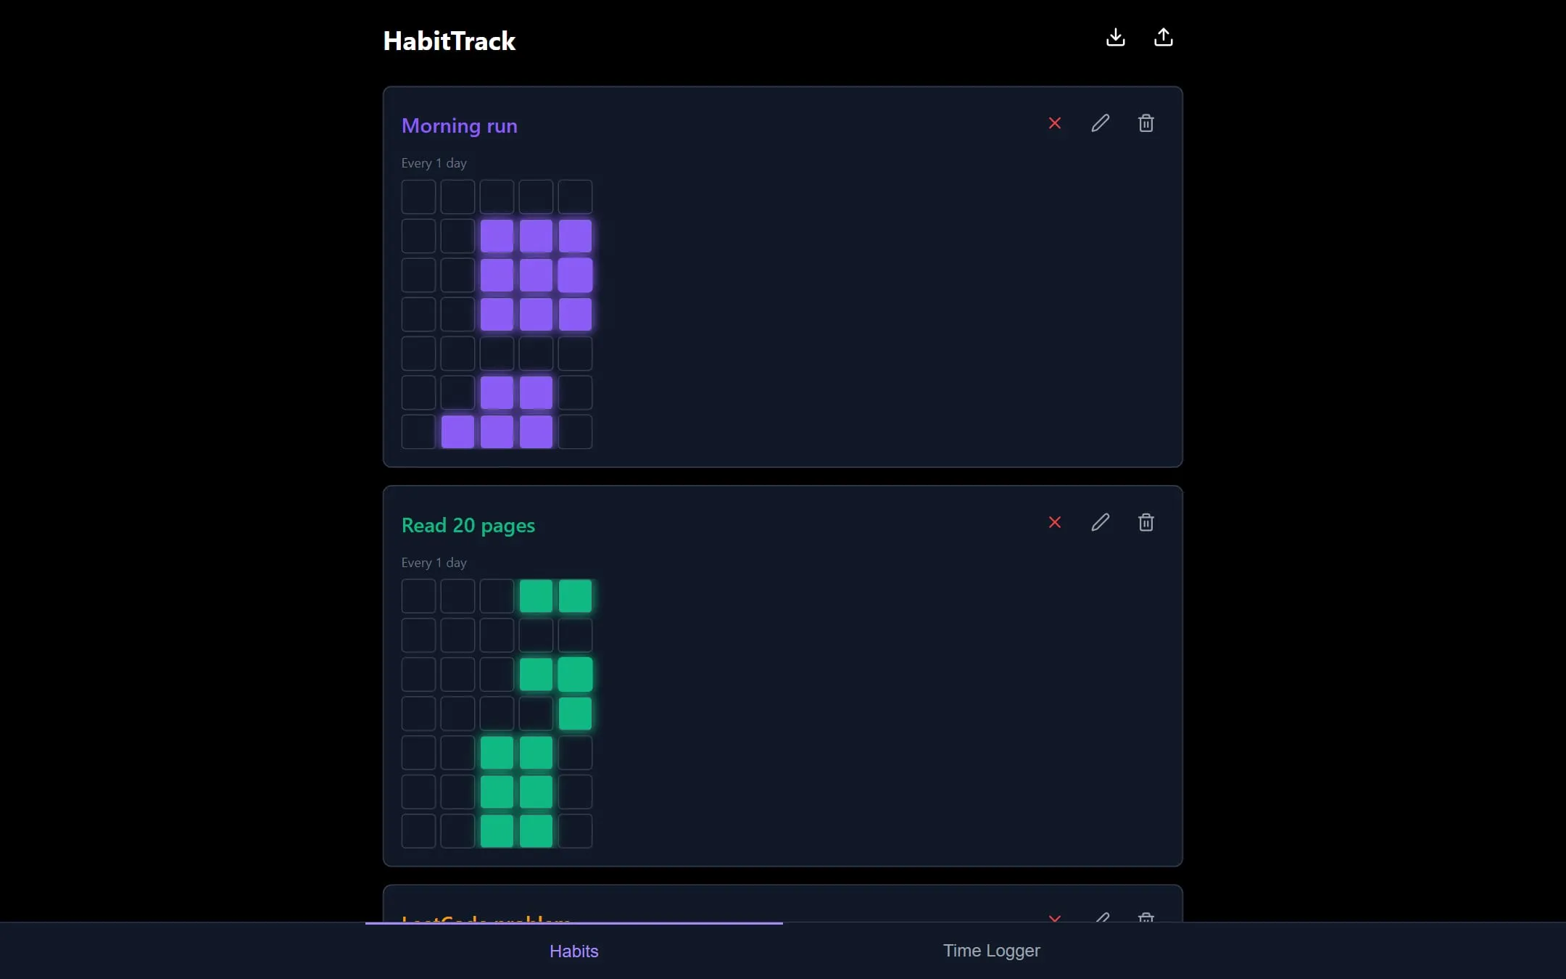Toggle empty last cell in Read 20 pages bottom row

575,831
